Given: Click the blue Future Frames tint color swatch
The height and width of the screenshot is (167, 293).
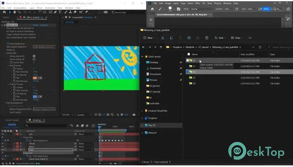Looking at the screenshot, I should tap(35, 96).
